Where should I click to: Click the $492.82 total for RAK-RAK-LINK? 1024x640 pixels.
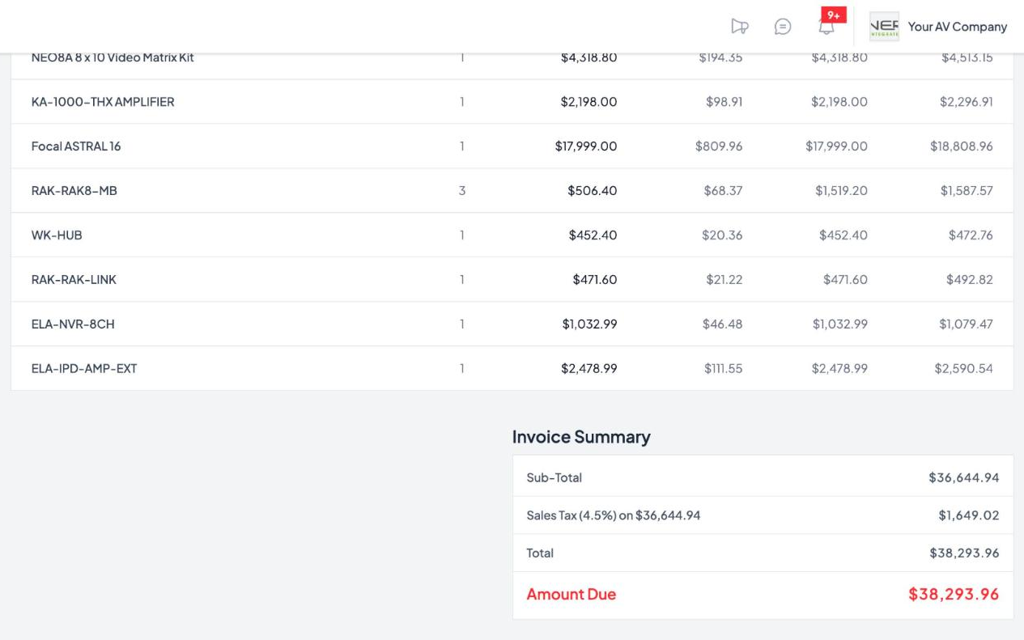(x=970, y=280)
